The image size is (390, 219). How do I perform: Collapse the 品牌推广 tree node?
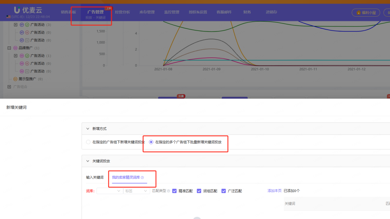(9, 48)
